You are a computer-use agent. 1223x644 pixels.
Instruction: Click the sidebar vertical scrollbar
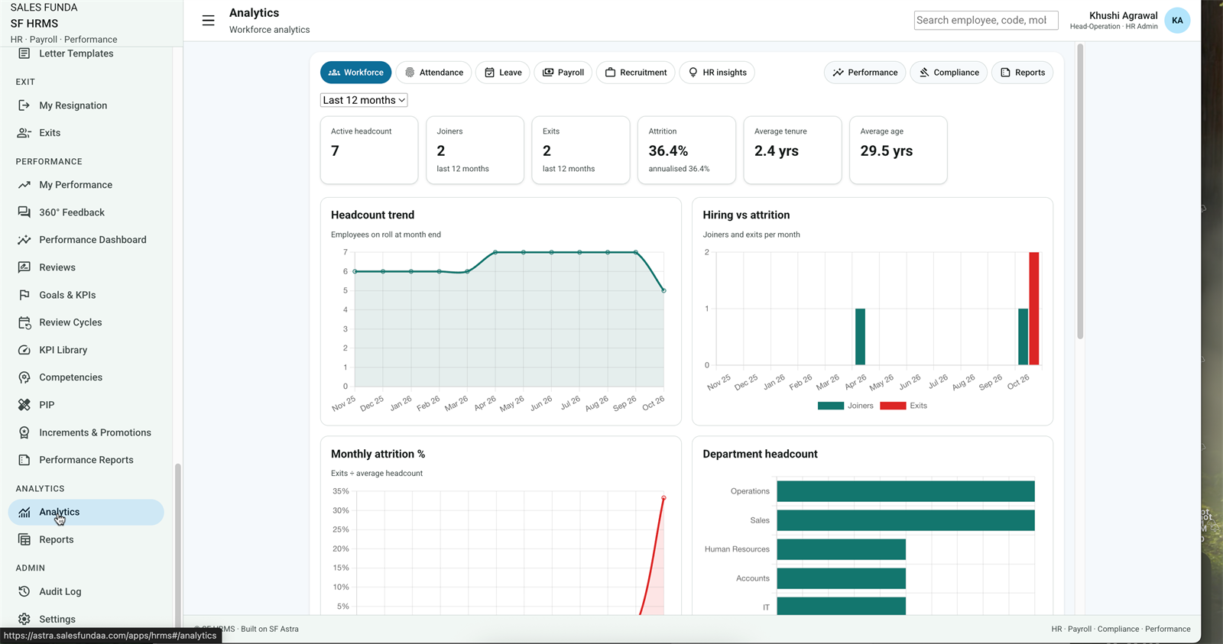(x=177, y=544)
